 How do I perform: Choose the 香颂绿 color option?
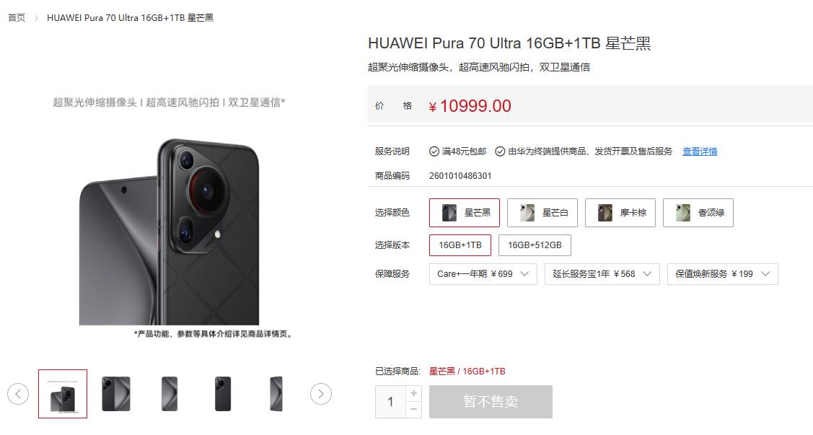coord(698,213)
